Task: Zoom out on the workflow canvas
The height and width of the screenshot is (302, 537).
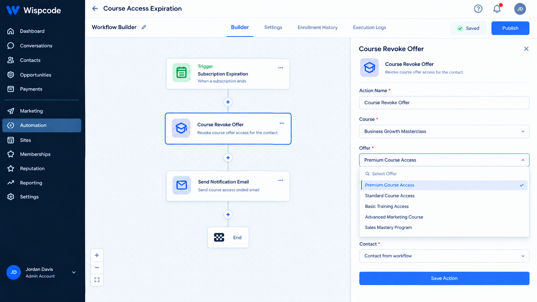Action: coord(97,268)
